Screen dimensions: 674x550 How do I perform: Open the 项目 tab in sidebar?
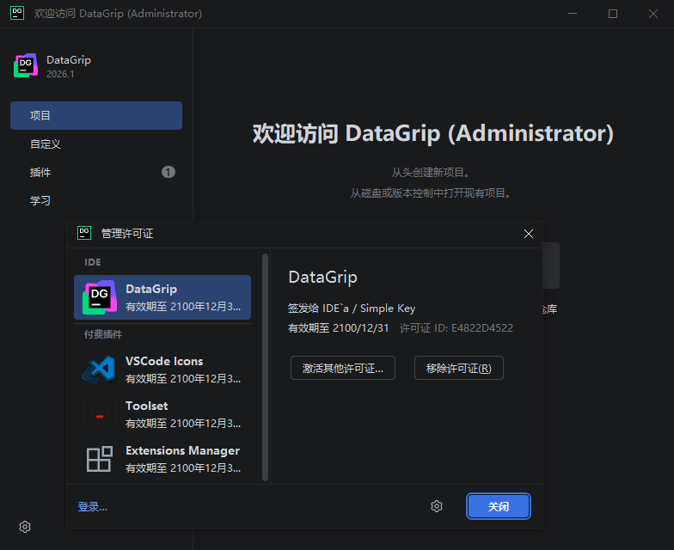[95, 116]
